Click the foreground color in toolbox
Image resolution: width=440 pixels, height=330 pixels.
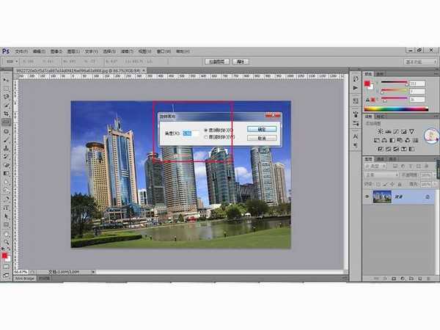[x=5, y=254]
